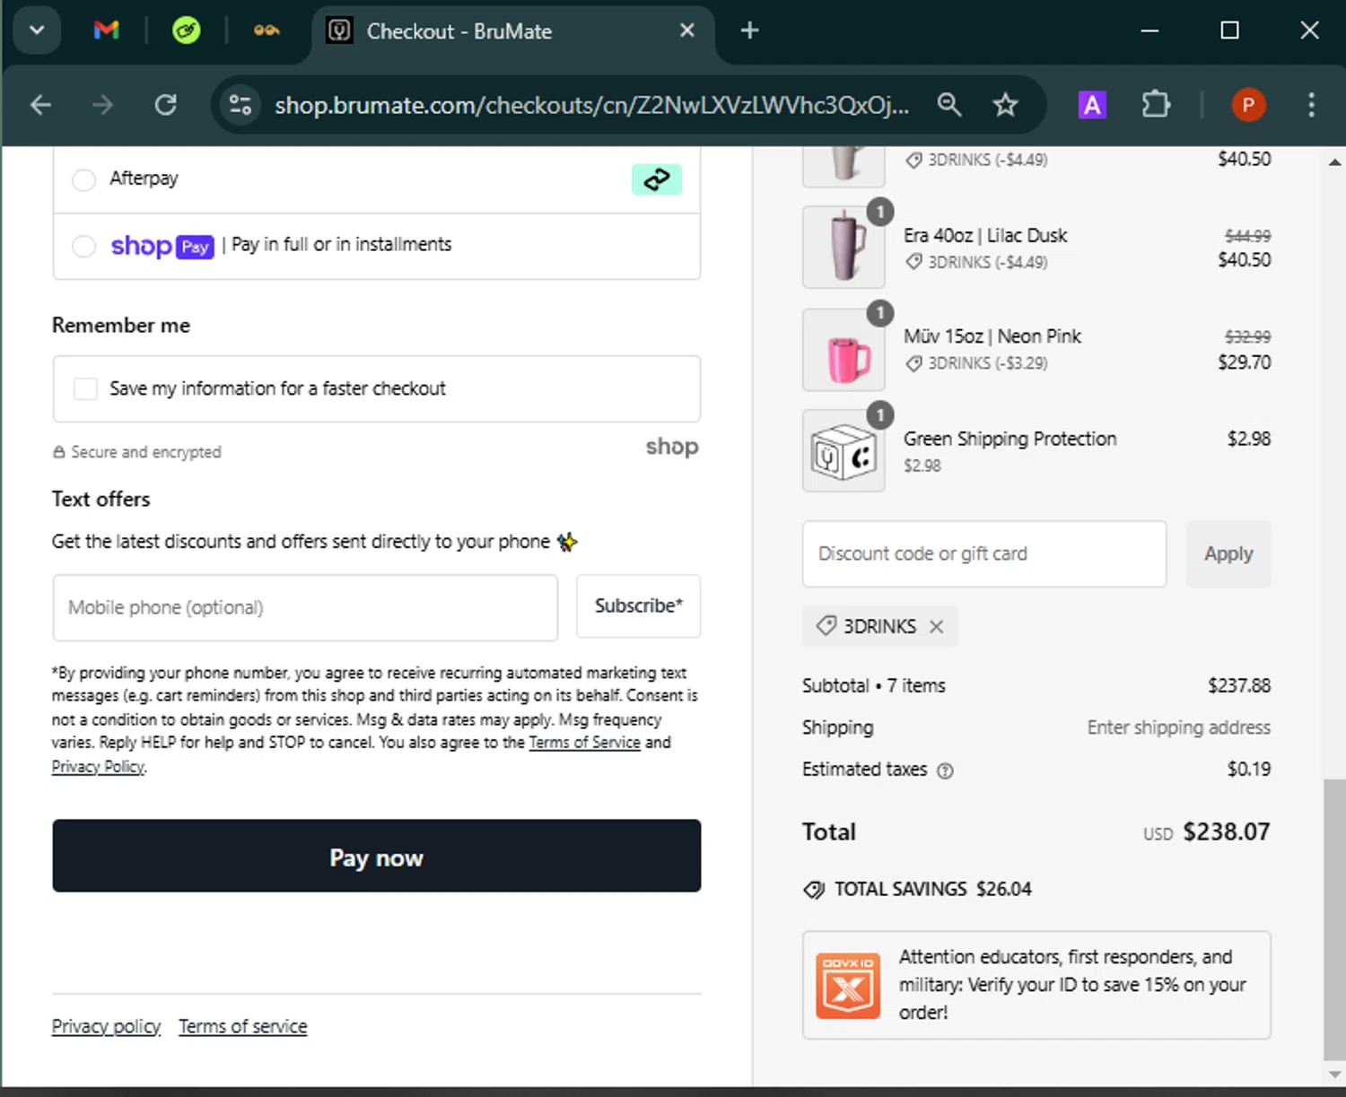Viewport: 1346px width, 1097px height.
Task: Open the Gmail pinned tab
Action: click(x=106, y=30)
